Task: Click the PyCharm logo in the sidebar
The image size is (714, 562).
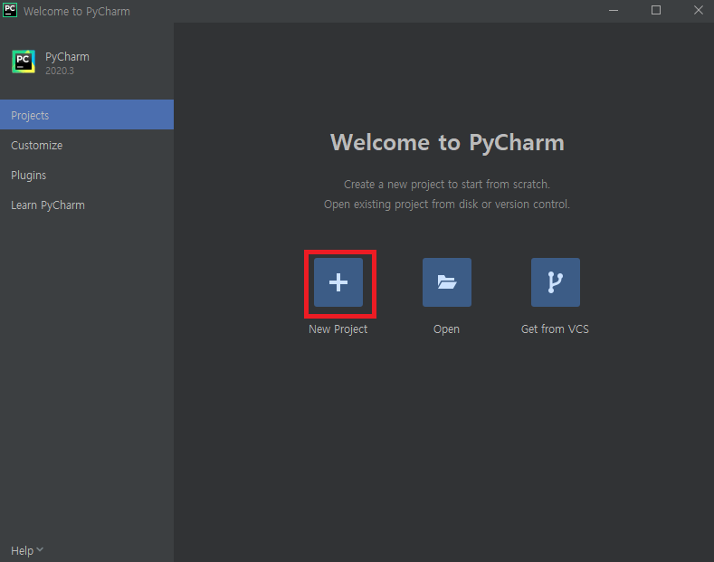Action: [24, 62]
